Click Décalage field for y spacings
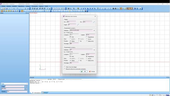 [74, 63]
